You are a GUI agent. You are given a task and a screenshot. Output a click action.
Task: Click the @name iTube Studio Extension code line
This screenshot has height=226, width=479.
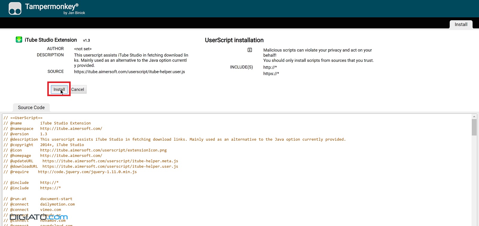[47, 123]
